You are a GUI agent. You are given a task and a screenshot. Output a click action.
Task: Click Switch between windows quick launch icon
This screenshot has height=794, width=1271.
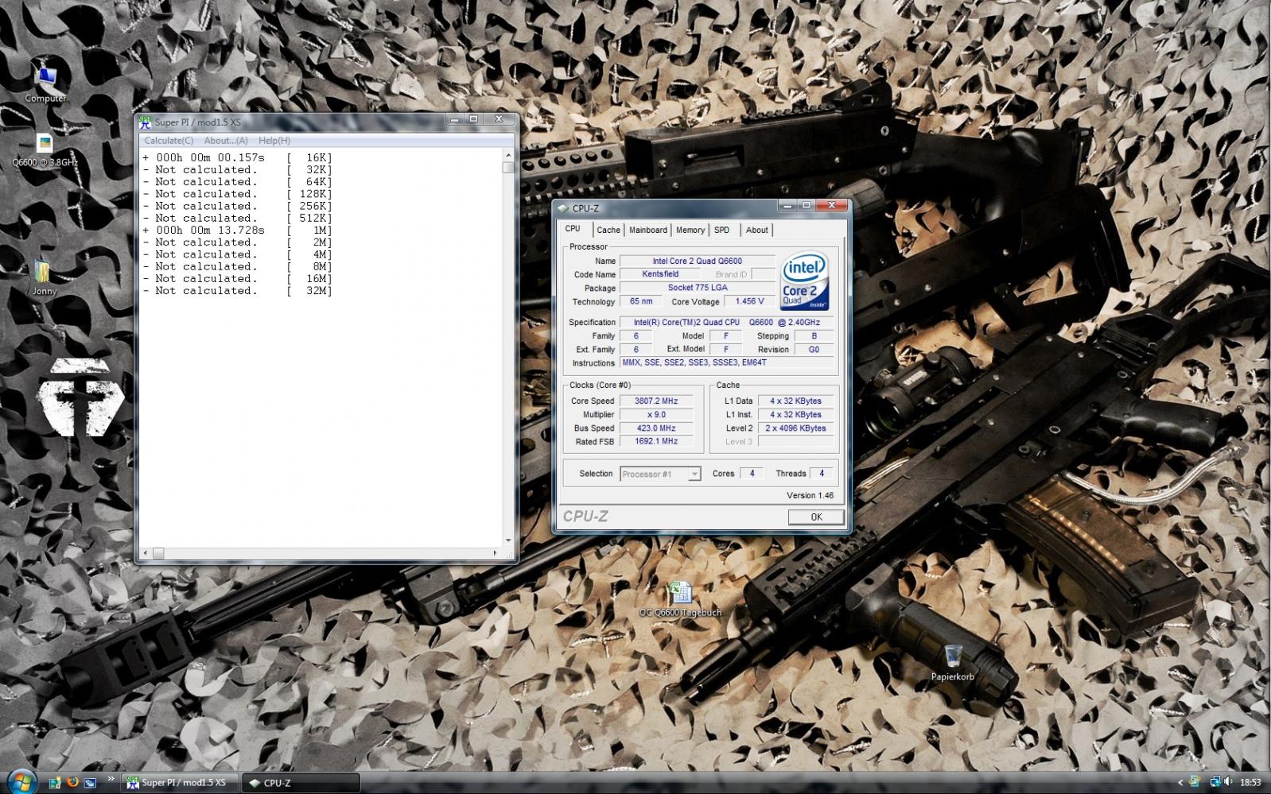[90, 782]
